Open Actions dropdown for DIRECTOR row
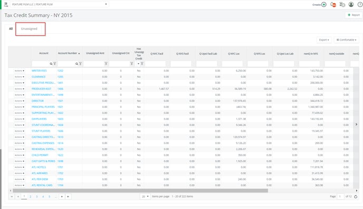 pos(20,101)
